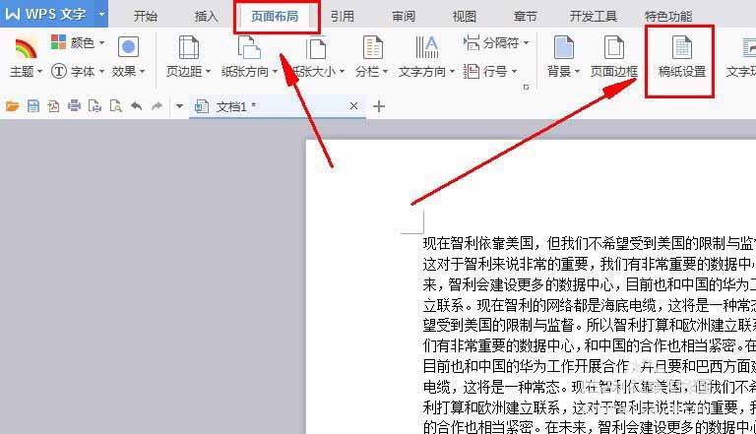Click the 颜色 theme colors icon
Viewport: 756px width, 434px height.
58,42
